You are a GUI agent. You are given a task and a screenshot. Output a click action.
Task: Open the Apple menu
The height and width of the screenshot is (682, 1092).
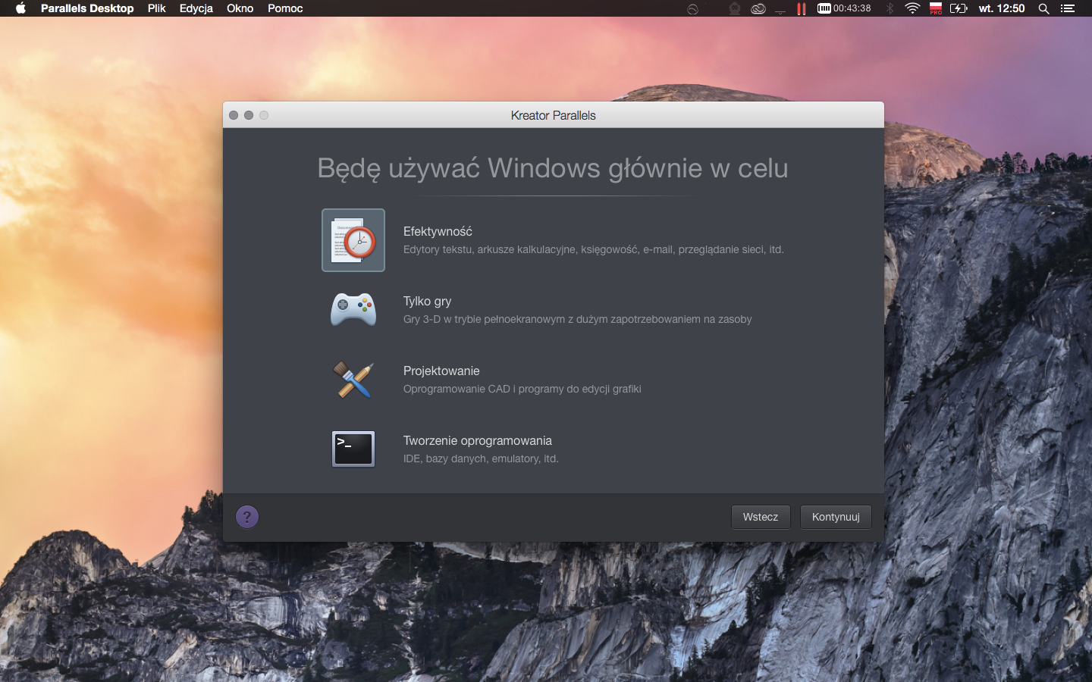[20, 8]
